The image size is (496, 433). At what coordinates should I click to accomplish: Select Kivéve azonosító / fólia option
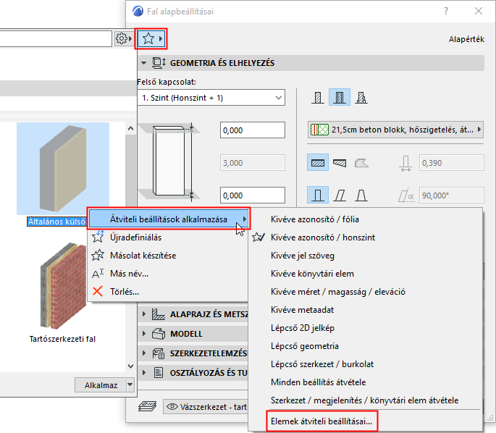click(x=366, y=219)
